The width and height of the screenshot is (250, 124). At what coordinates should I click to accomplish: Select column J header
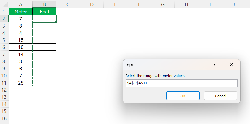pyautogui.click(x=234, y=4)
